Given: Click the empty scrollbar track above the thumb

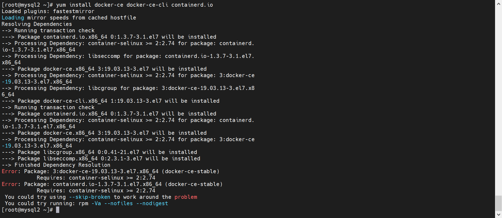Looking at the screenshot, I should click(499, 101).
